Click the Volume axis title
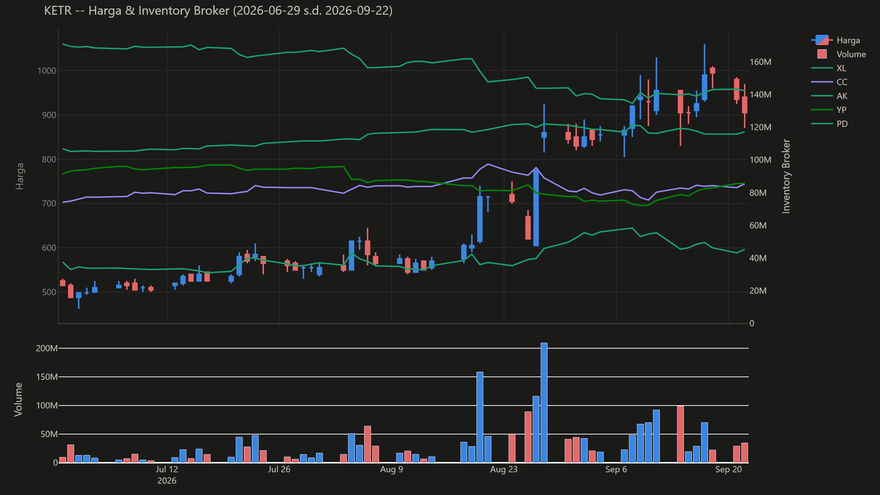880x495 pixels. (x=19, y=399)
